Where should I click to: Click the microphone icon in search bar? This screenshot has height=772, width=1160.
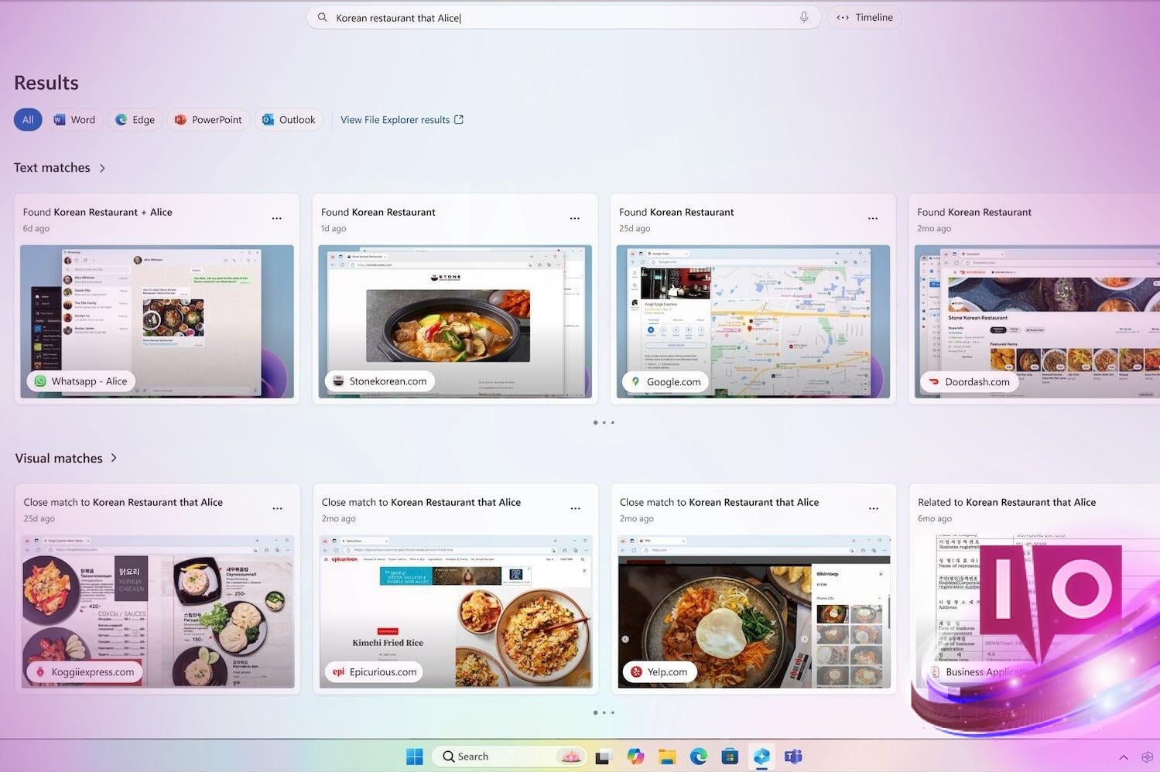pos(804,17)
